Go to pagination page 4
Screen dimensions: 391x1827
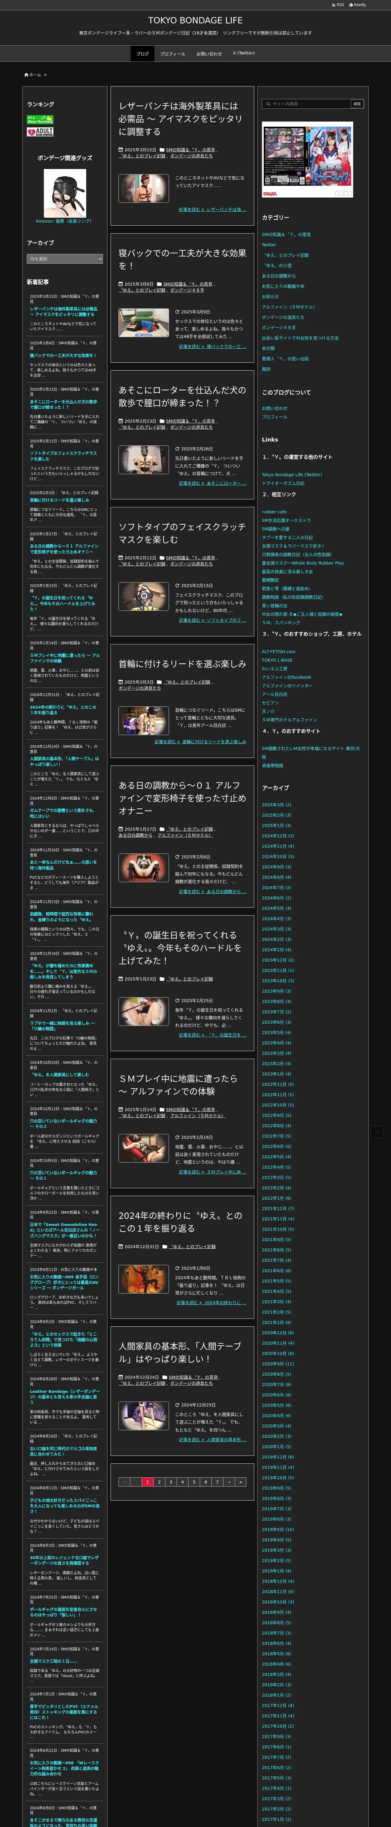182,1482
